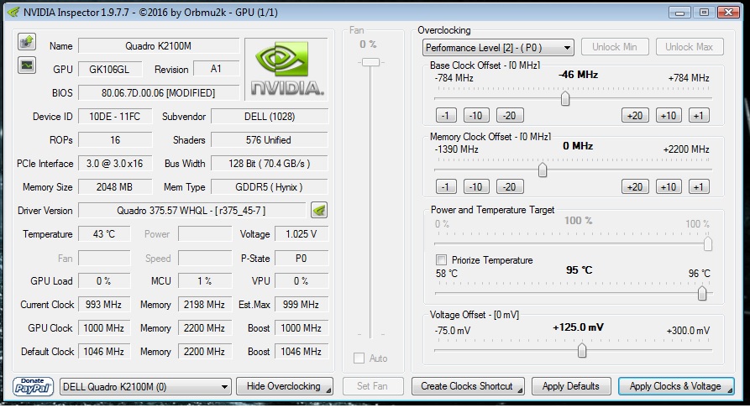This screenshot has width=750, height=408.
Task: Click the Memory Size value 2048 MB
Action: tap(115, 187)
